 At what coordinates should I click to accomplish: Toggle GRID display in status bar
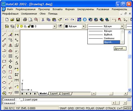[x=71, y=108]
